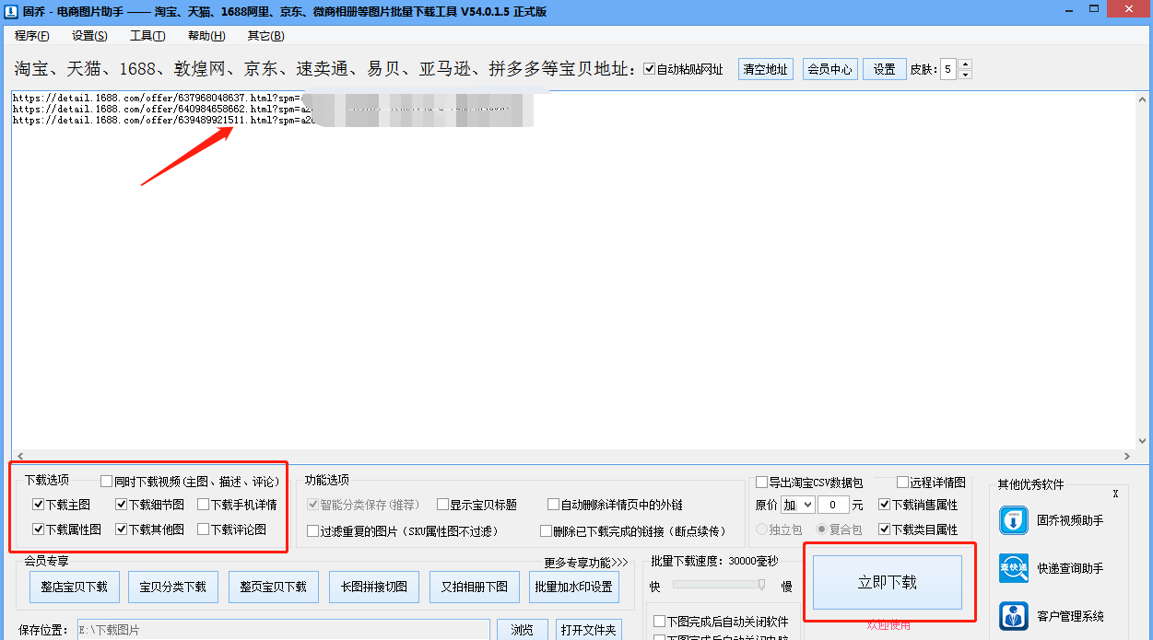Enable 下图完成后自动关闭软件 checkbox
Image resolution: width=1153 pixels, height=640 pixels.
[659, 622]
